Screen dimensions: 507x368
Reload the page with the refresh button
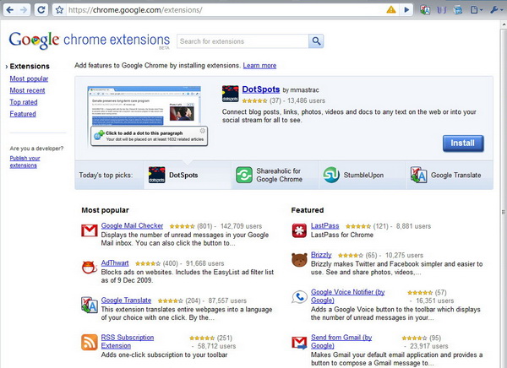(x=41, y=10)
